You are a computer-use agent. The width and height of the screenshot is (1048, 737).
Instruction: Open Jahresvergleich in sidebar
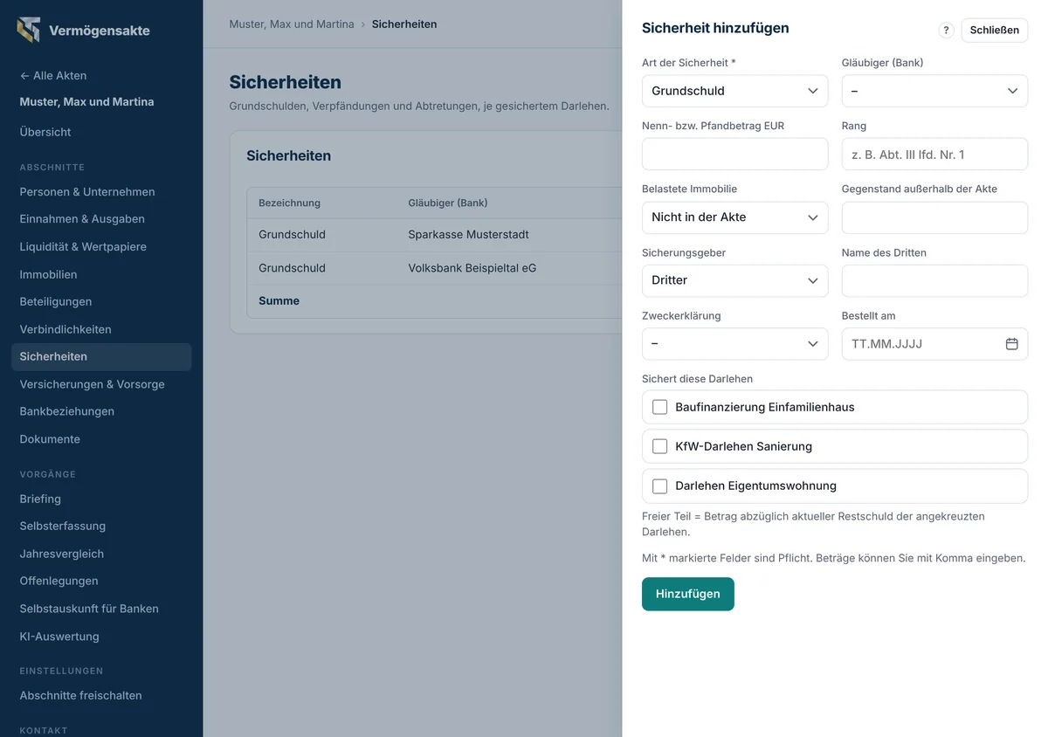click(62, 554)
